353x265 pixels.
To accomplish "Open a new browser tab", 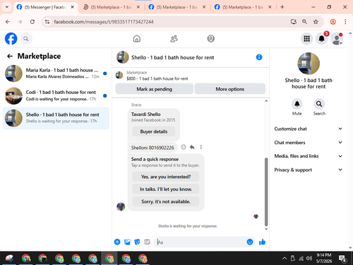I will tap(282, 7).
